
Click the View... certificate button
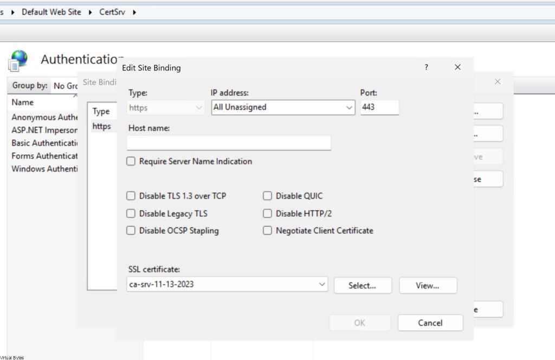[x=428, y=285]
